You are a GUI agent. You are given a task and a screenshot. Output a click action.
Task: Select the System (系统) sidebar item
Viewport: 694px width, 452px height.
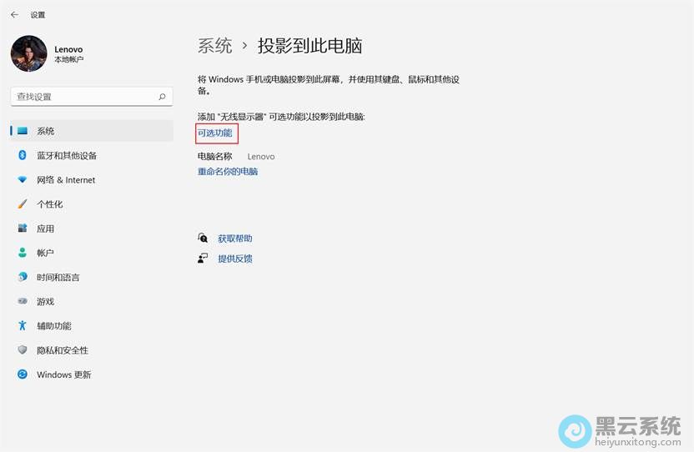46,131
